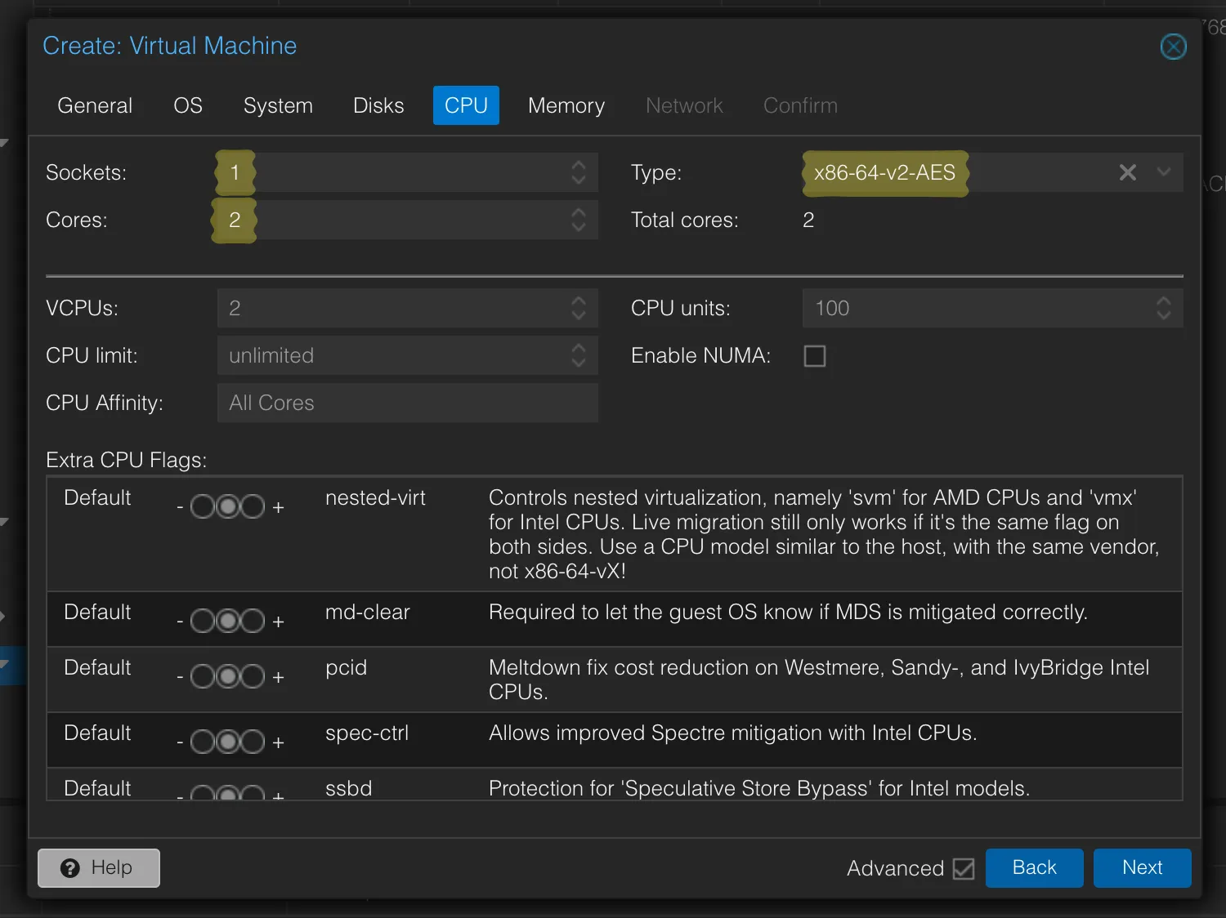Open the Help button
The width and height of the screenshot is (1226, 918).
point(99,868)
